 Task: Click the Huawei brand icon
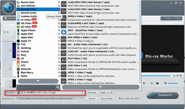pyautogui.click(x=18, y=51)
